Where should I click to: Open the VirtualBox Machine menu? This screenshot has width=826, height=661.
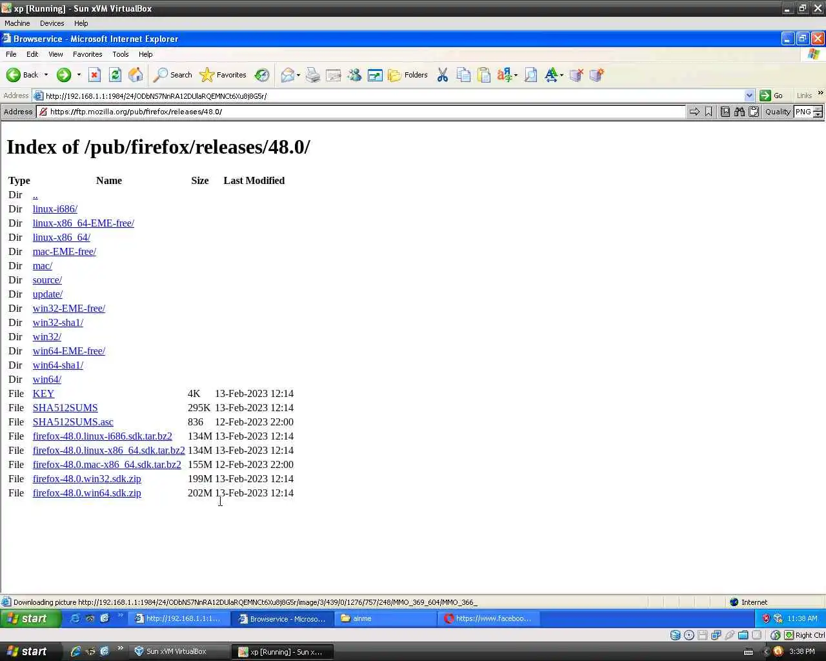[x=17, y=23]
